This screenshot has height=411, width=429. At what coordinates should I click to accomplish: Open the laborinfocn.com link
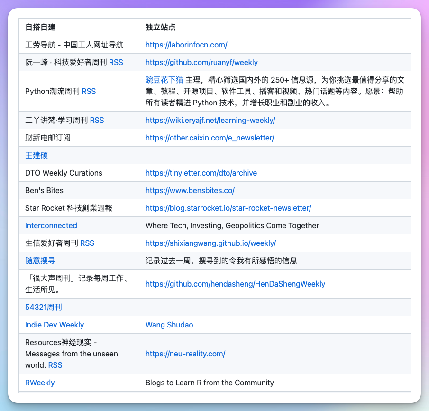click(x=186, y=45)
